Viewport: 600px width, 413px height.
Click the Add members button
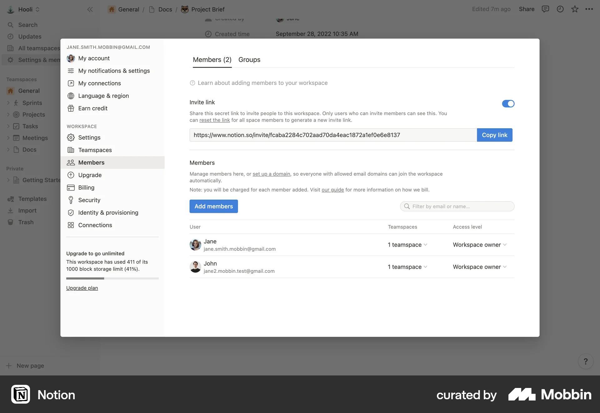tap(213, 206)
